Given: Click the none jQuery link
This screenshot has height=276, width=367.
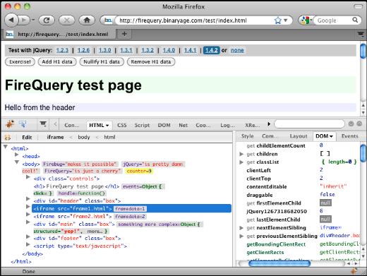Looking at the screenshot, I should coord(237,50).
